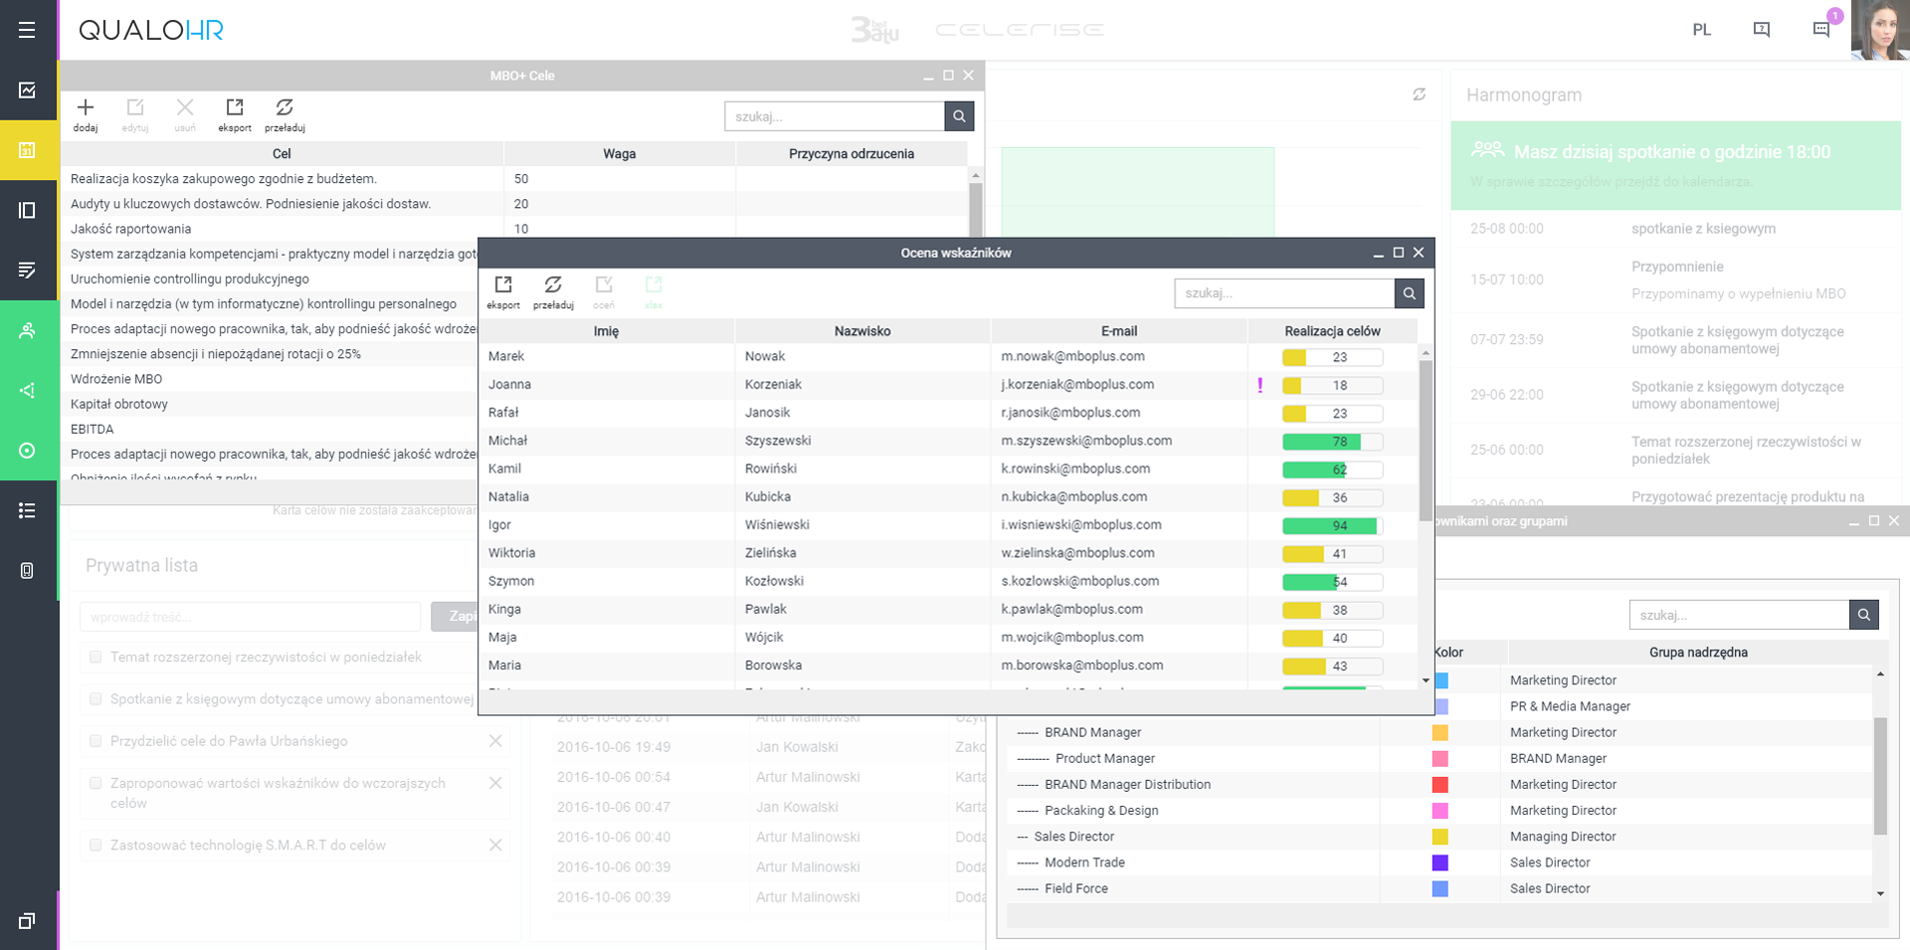Viewport: 1910px width, 950px height.
Task: Export goals in MBO+ Cele window
Action: coord(235,114)
